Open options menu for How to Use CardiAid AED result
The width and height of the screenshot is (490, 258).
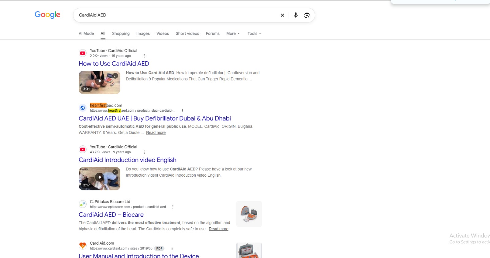[144, 56]
